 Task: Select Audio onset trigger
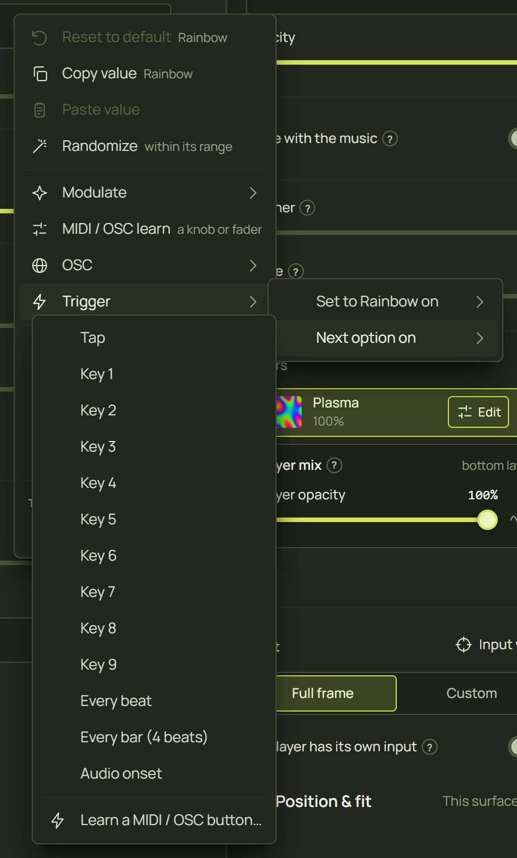pyautogui.click(x=154, y=774)
